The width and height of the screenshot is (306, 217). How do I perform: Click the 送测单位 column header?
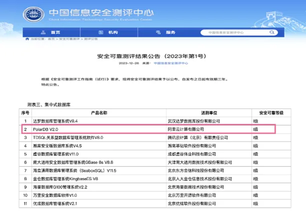tap(209, 113)
